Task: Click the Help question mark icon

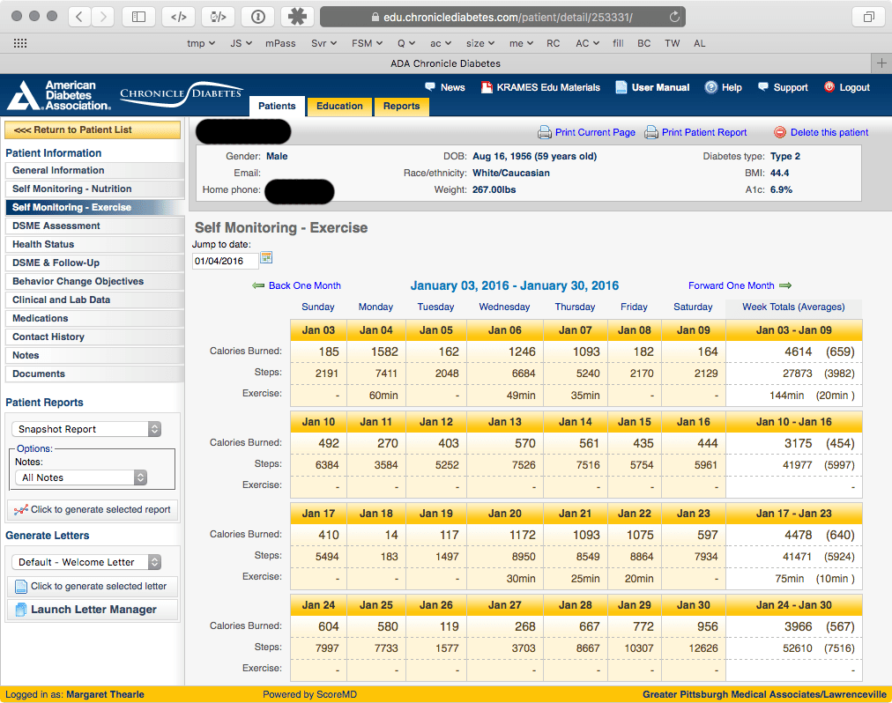Action: click(x=711, y=87)
